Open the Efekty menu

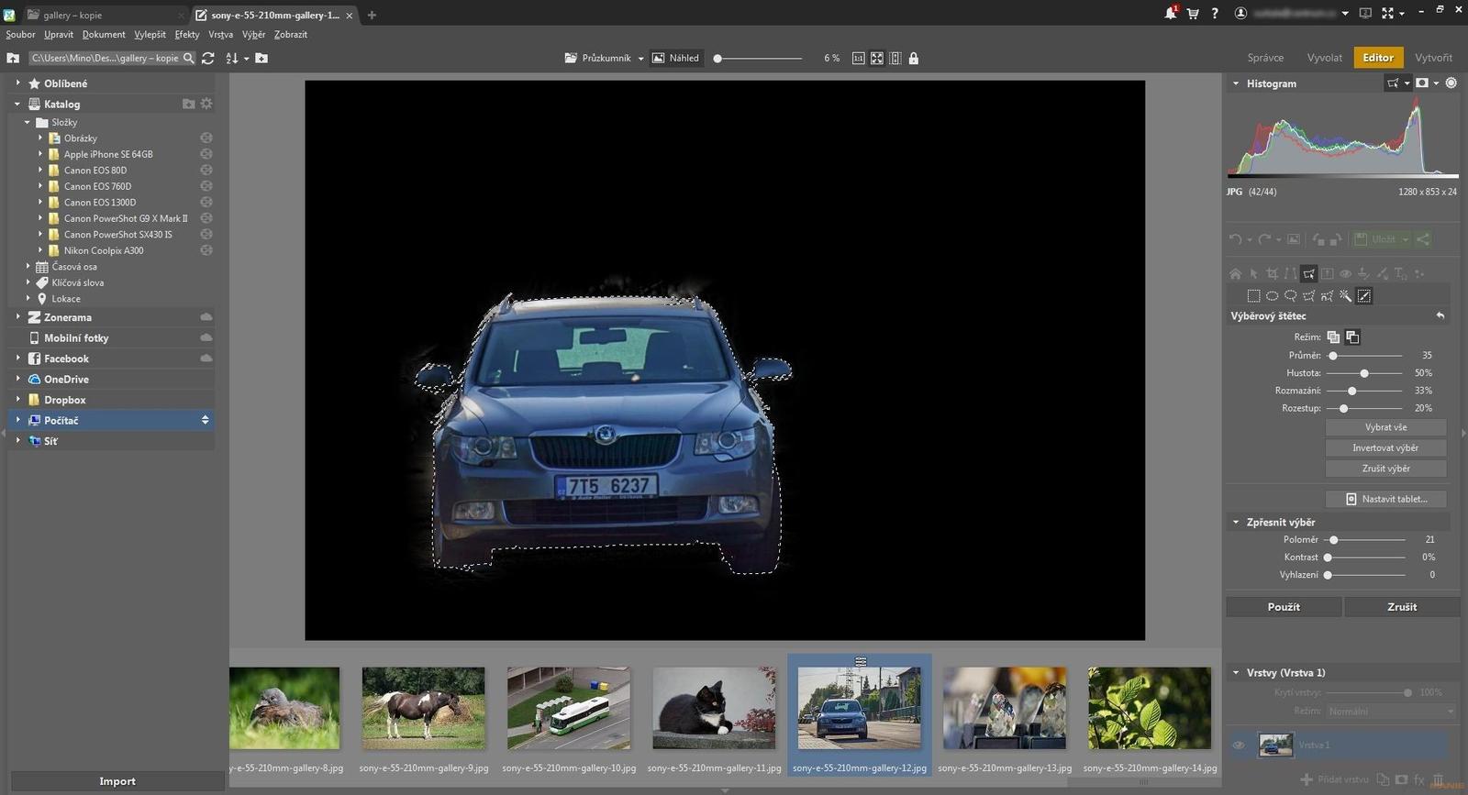(187, 34)
